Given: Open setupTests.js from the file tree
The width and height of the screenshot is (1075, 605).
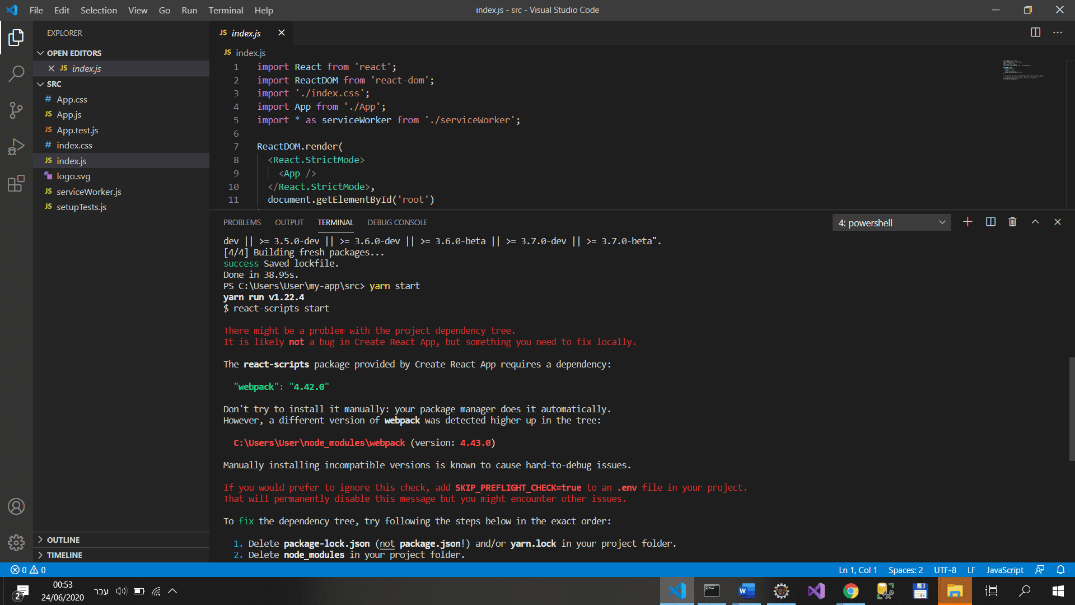Looking at the screenshot, I should (81, 207).
